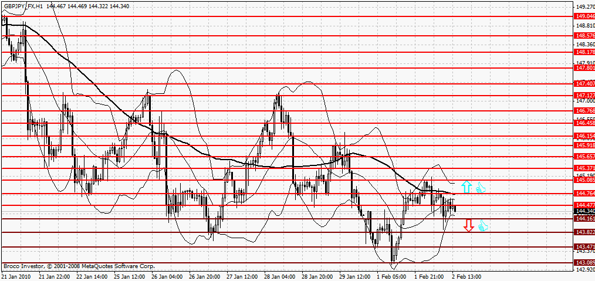Click the 28 Jan 20:00 time axis label

pos(318,277)
